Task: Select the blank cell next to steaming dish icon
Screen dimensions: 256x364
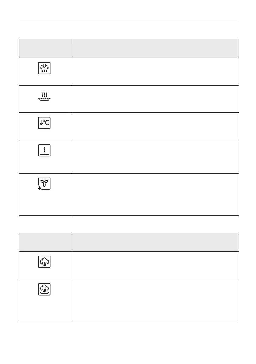Action: [155, 99]
